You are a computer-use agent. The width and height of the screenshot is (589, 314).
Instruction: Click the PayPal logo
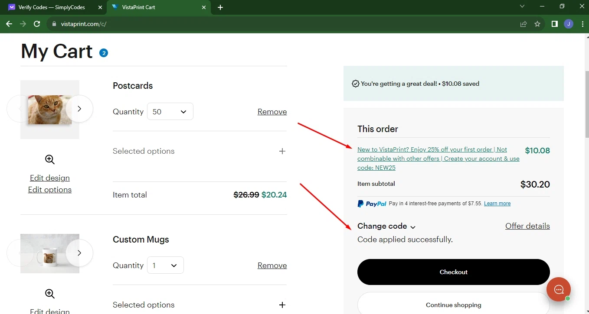tap(372, 204)
